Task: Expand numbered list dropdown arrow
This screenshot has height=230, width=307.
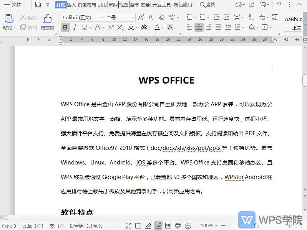Action: pyautogui.click(x=208, y=18)
